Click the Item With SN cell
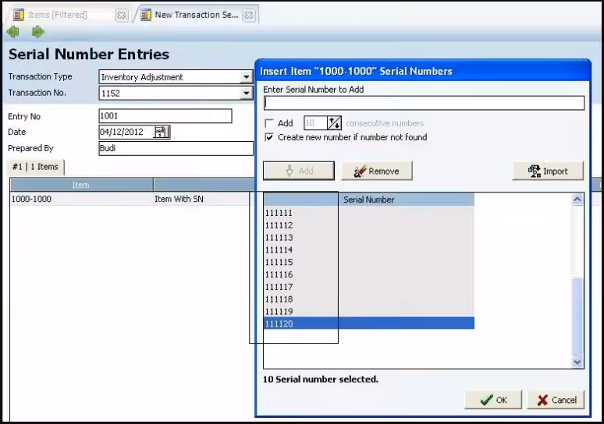Screen dimensions: 604x424 (201, 199)
